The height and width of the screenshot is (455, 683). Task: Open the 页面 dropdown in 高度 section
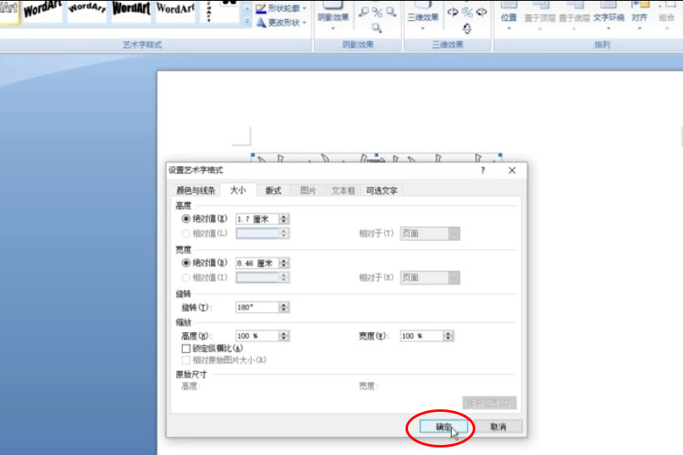pos(430,233)
